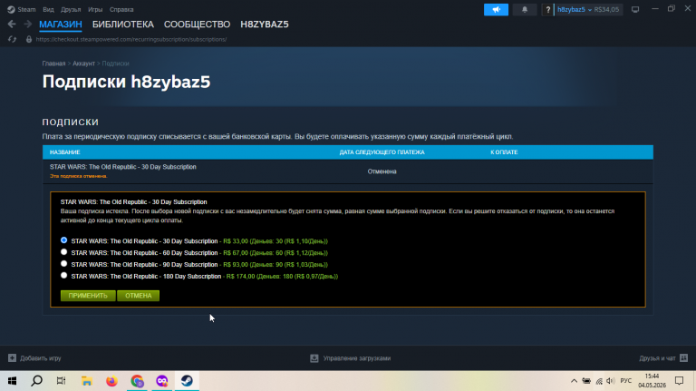Click the Steam taskbar icon

click(187, 381)
